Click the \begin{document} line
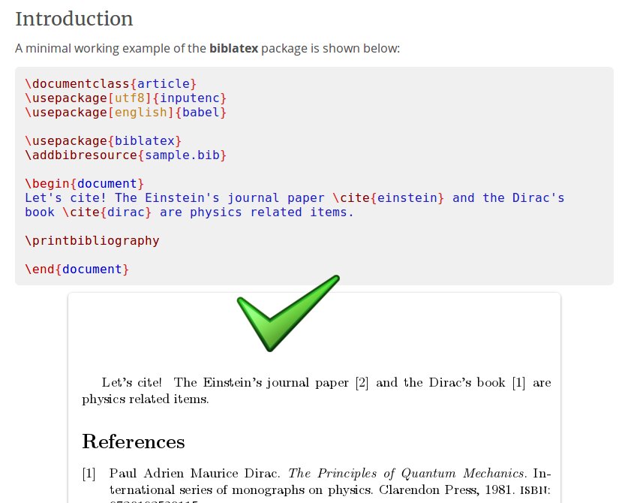The height and width of the screenshot is (503, 619). point(85,183)
